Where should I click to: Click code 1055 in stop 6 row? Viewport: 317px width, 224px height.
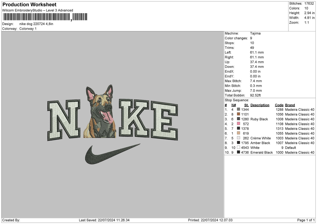click(x=279, y=133)
